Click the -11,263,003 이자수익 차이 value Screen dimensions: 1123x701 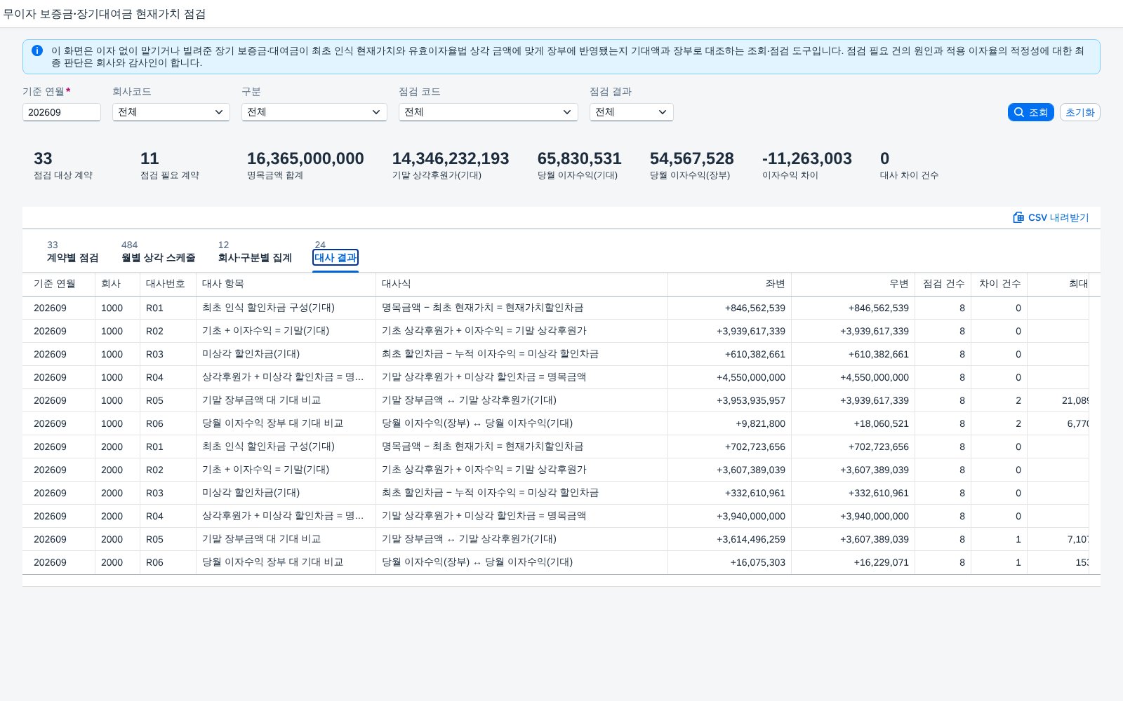807,159
